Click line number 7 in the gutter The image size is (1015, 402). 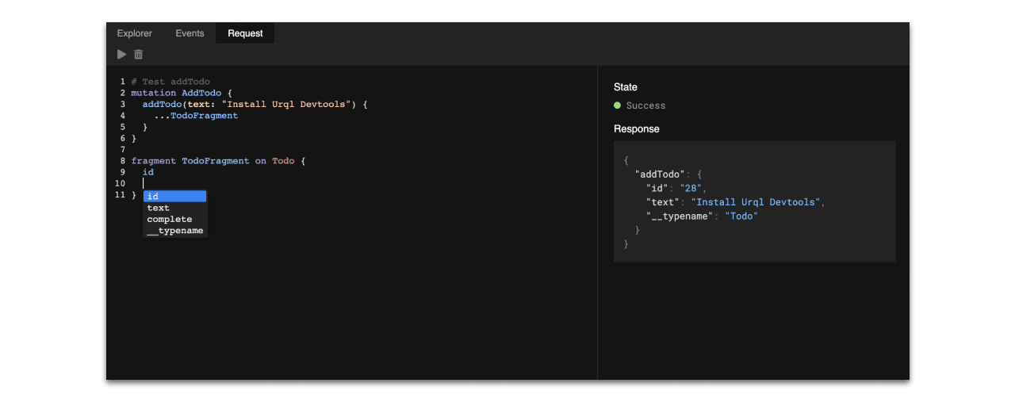[x=123, y=149]
